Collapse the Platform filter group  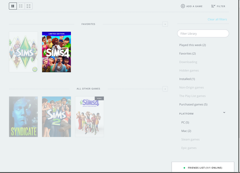[x=224, y=113]
